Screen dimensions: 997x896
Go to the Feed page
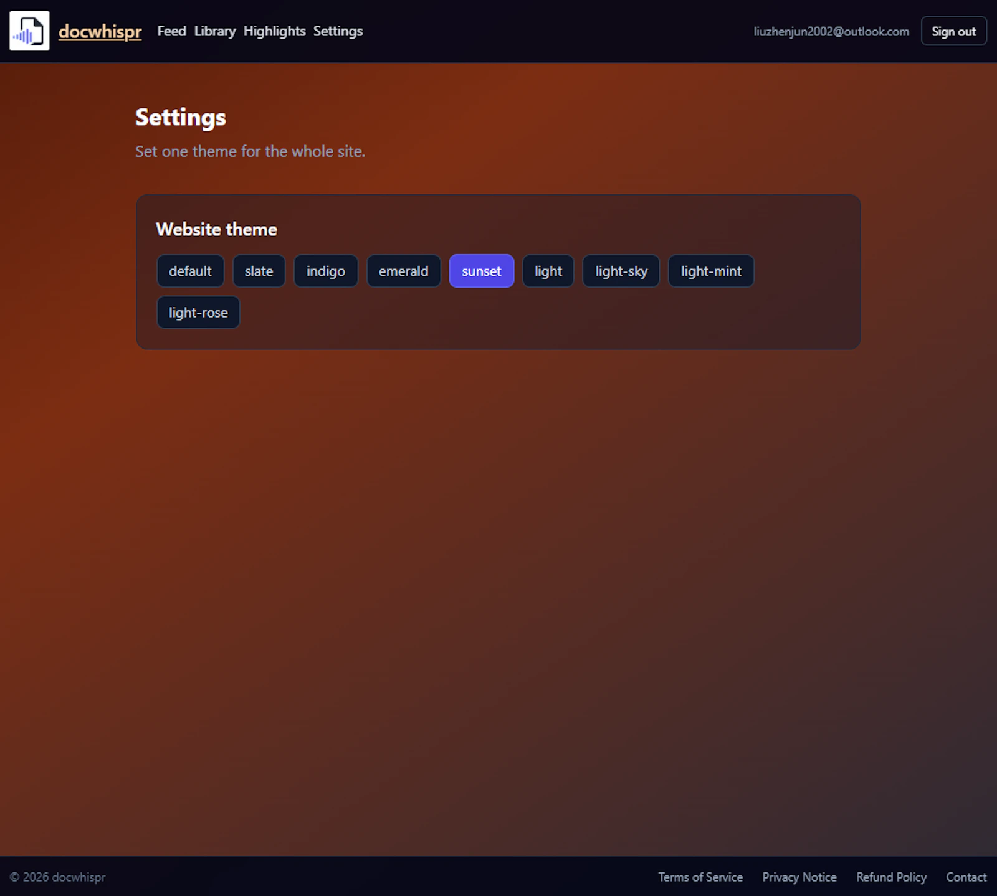click(x=171, y=31)
